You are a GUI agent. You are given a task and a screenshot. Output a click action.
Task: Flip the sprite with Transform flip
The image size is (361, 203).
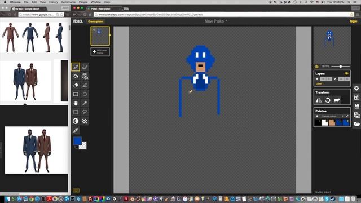319,100
